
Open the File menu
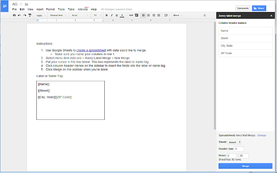14,10
